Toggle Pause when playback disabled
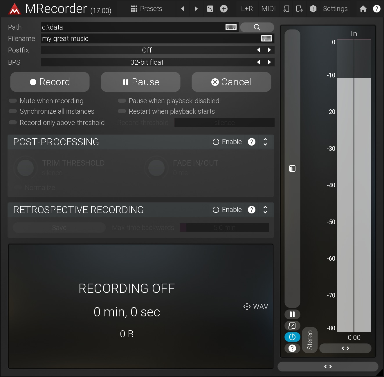Viewport: 384px width, 377px height. tap(122, 101)
